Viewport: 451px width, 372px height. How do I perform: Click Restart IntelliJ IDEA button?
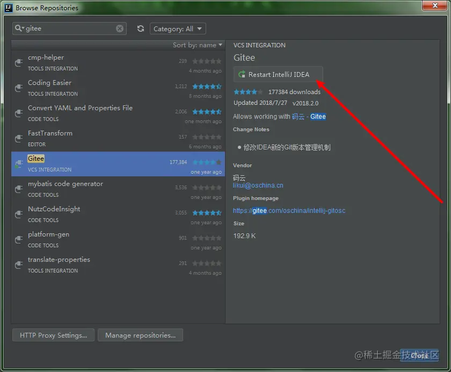[278, 75]
